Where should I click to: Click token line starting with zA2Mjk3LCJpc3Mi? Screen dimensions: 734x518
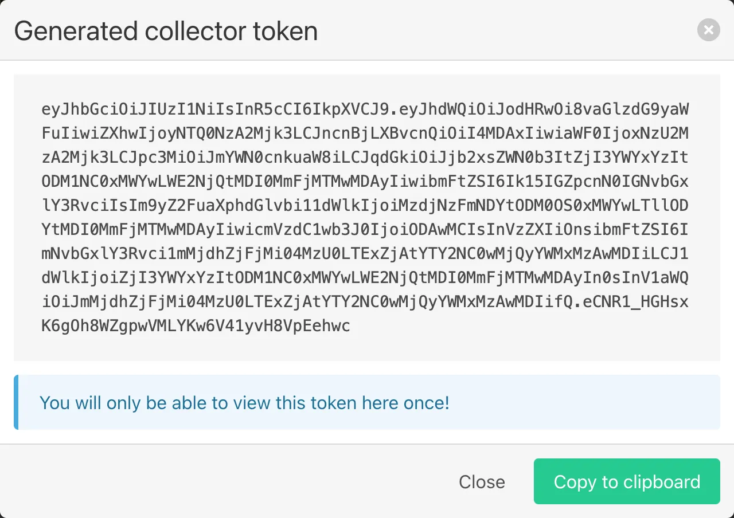[365, 158]
